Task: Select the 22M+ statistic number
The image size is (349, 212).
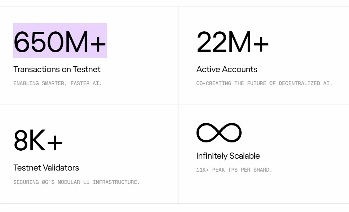Action: point(233,42)
